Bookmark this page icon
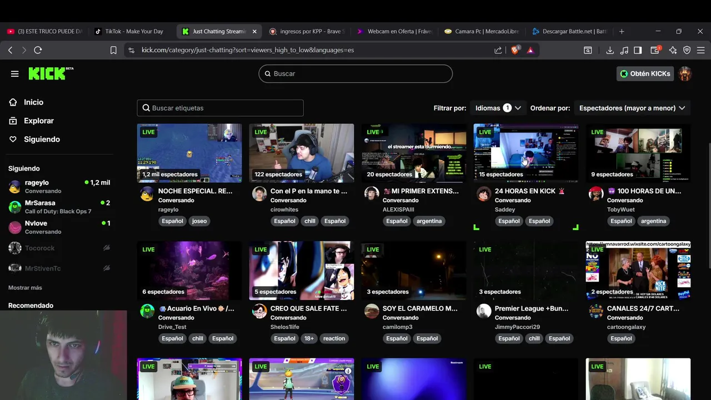Screen dimensions: 711x400 coord(113,50)
